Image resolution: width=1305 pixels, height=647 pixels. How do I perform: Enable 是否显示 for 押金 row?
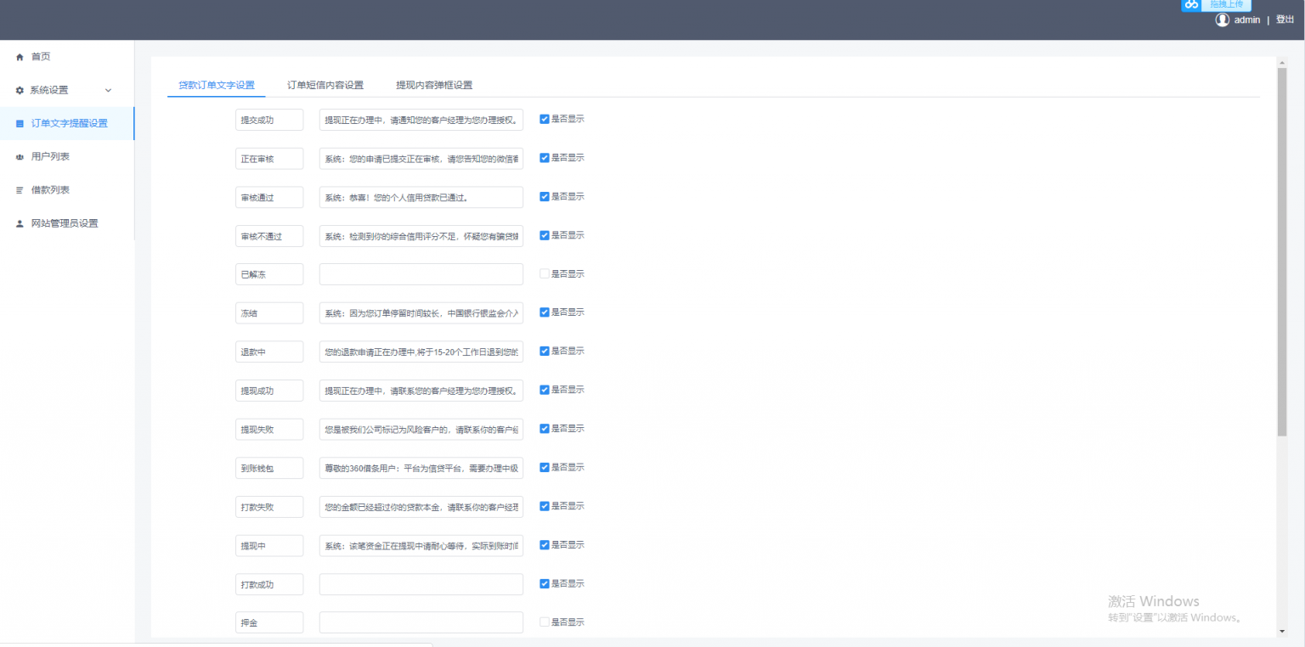pos(544,622)
